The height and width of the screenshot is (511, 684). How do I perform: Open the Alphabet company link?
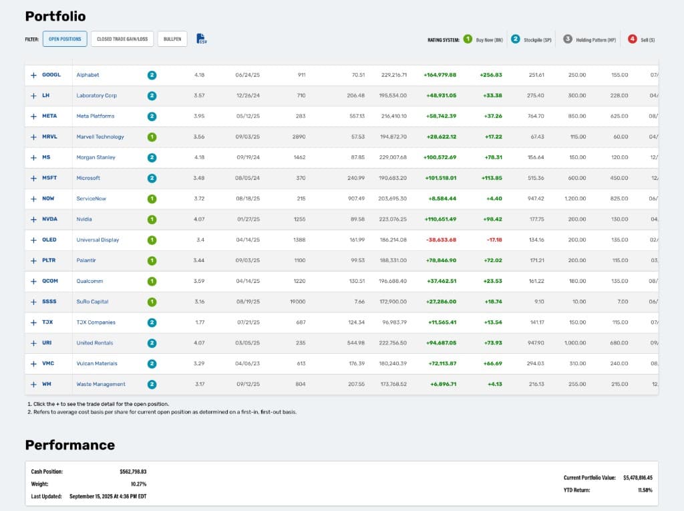88,75
